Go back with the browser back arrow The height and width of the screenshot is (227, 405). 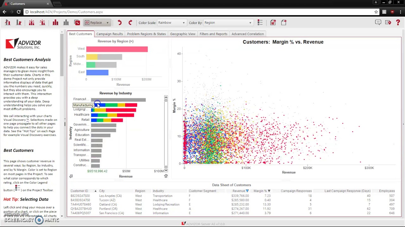pyautogui.click(x=4, y=12)
